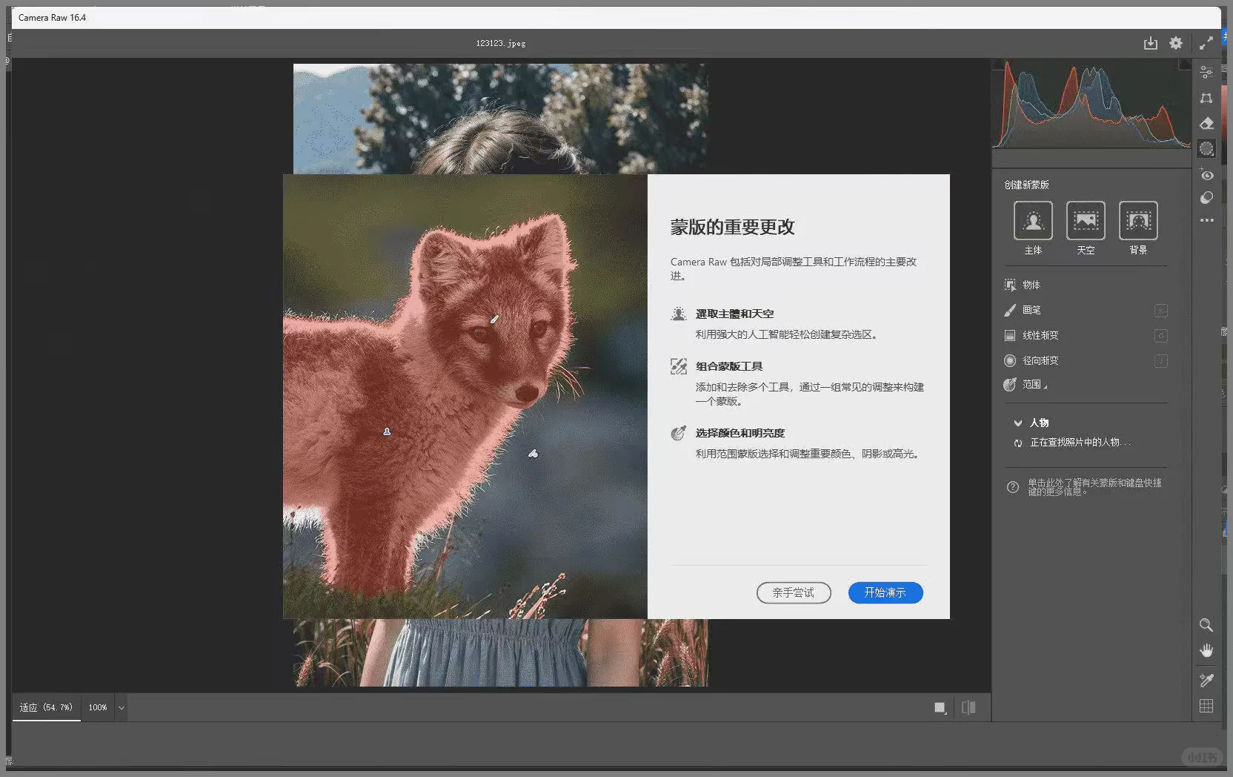Toggle fullscreen mode
1233x777 pixels.
[1206, 43]
